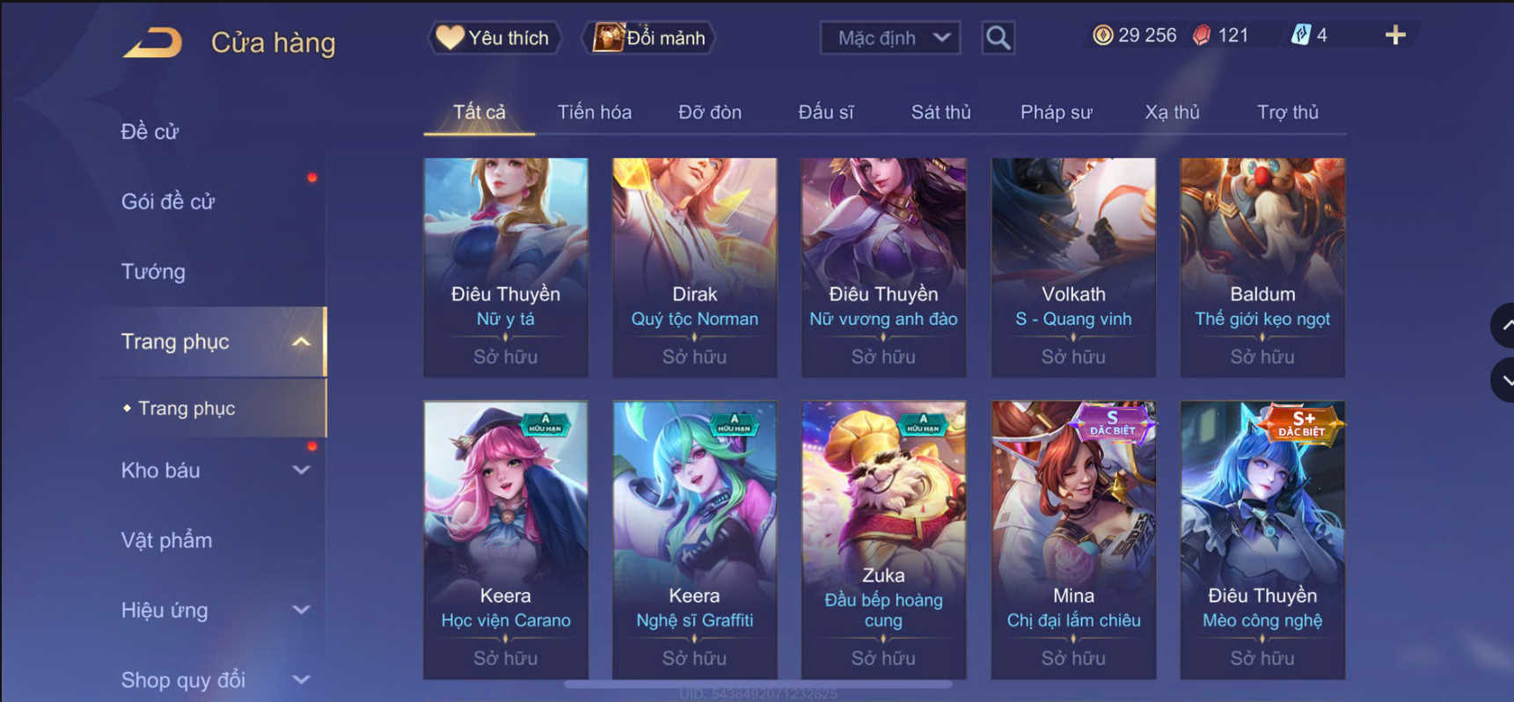The image size is (1514, 702).
Task: Open the Tướng sidebar item
Action: click(x=153, y=271)
